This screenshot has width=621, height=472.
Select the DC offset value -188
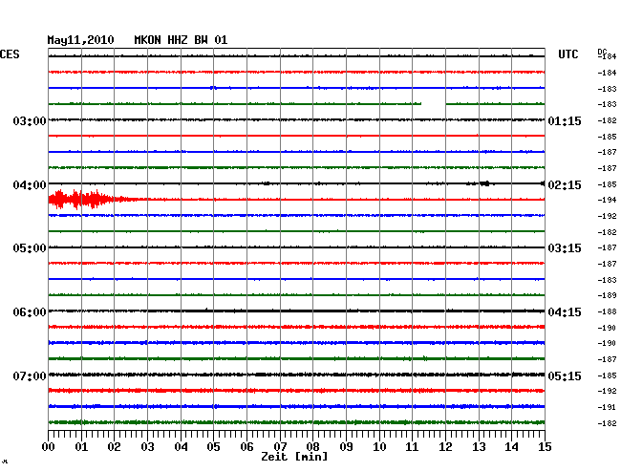(x=607, y=312)
